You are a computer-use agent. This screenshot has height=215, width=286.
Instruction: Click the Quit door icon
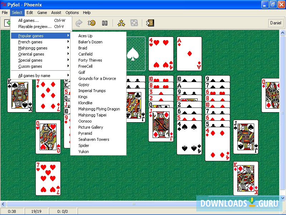[150, 23]
